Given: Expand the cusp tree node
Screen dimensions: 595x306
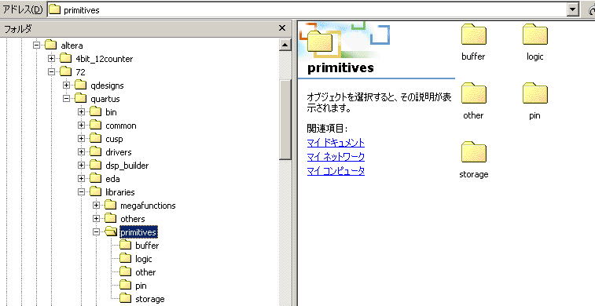Looking at the screenshot, I should 81,138.
